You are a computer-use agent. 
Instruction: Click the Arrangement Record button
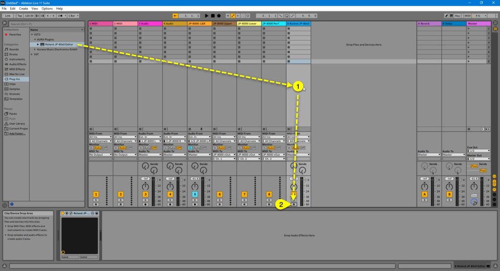(219, 16)
